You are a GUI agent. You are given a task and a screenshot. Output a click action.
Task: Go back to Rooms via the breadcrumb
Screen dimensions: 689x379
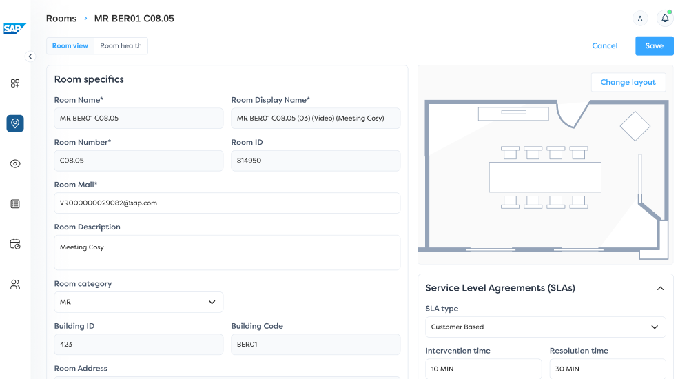[x=61, y=19]
